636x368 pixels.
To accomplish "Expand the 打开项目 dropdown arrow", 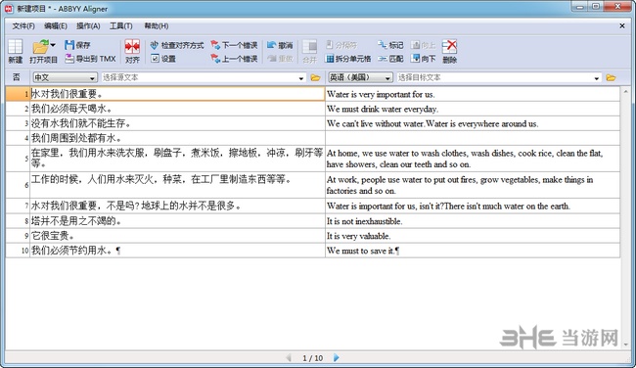I will click(53, 45).
